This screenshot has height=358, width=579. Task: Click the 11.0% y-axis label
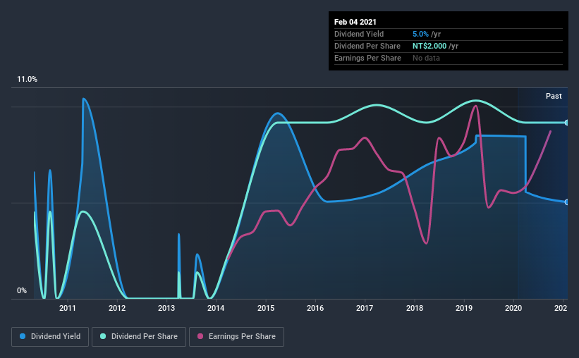coord(27,80)
